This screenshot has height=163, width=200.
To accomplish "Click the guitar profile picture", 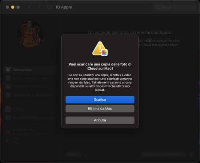I will click(30, 35).
